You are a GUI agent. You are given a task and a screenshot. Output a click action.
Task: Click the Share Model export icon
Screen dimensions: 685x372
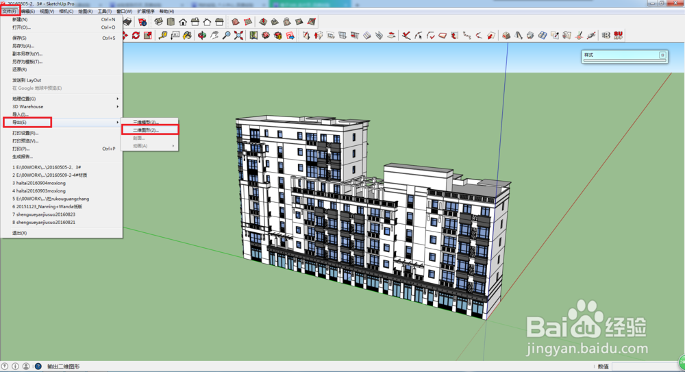tap(290, 36)
